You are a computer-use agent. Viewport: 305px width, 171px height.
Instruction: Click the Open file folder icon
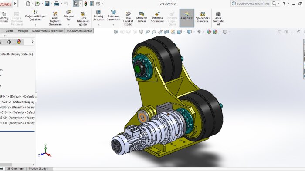(37, 3)
